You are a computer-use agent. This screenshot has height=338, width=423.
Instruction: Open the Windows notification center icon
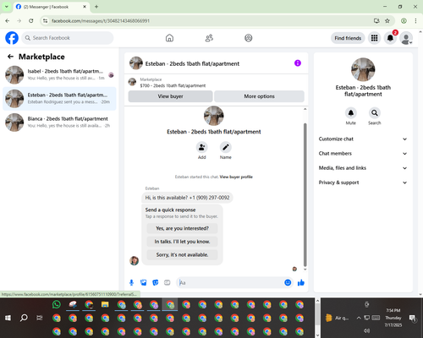(413, 319)
